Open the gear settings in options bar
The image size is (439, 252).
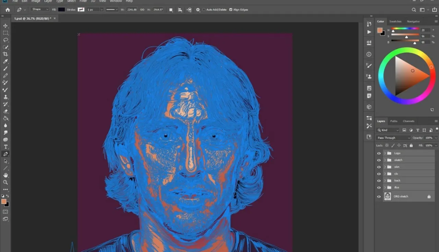(198, 10)
